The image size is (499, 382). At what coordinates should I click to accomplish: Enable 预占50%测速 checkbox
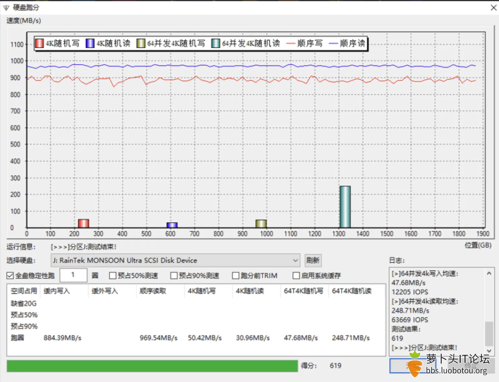point(113,276)
